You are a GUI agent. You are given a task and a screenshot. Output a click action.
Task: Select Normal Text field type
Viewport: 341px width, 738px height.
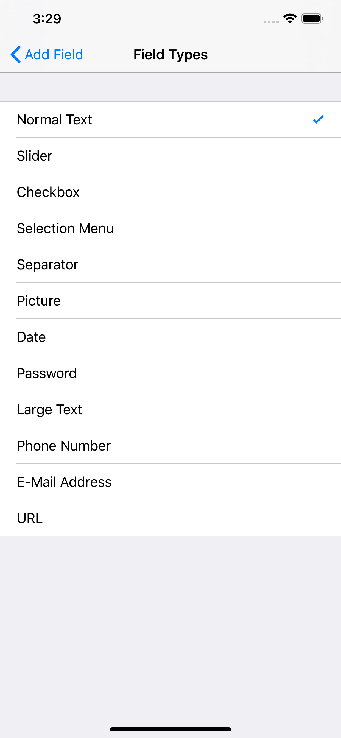(170, 119)
